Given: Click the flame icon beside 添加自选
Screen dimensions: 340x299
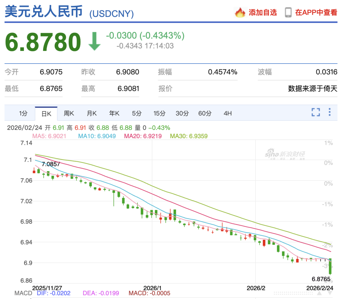Looking at the screenshot, I should (x=240, y=13).
